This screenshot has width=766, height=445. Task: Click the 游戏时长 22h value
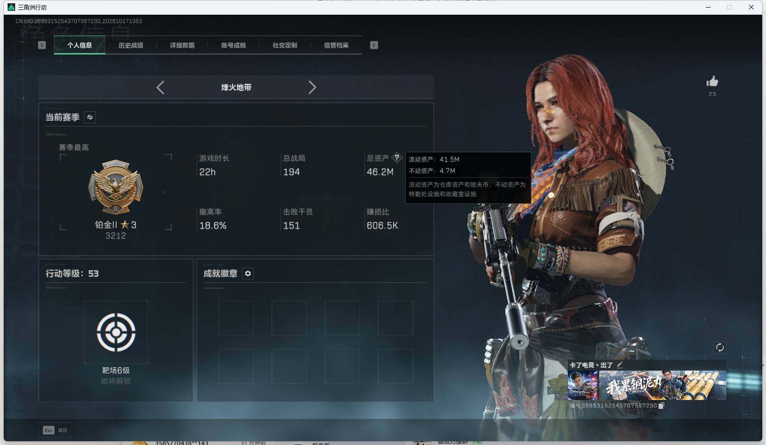pos(208,172)
